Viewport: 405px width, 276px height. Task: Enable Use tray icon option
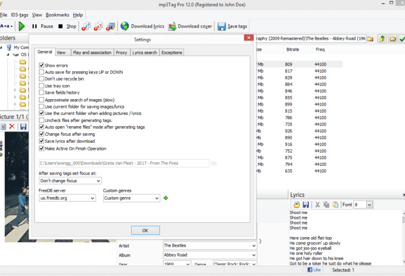pyautogui.click(x=42, y=86)
